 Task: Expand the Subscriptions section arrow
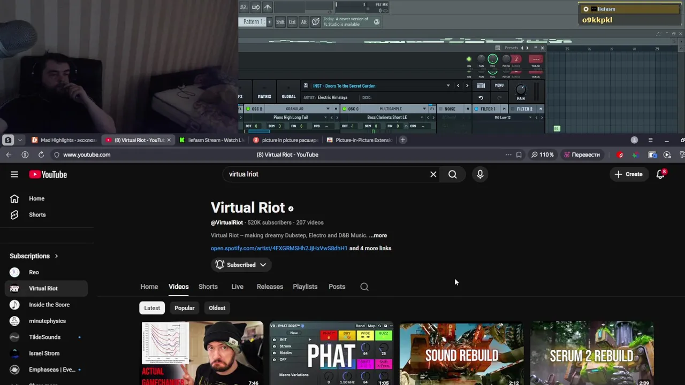[56, 256]
